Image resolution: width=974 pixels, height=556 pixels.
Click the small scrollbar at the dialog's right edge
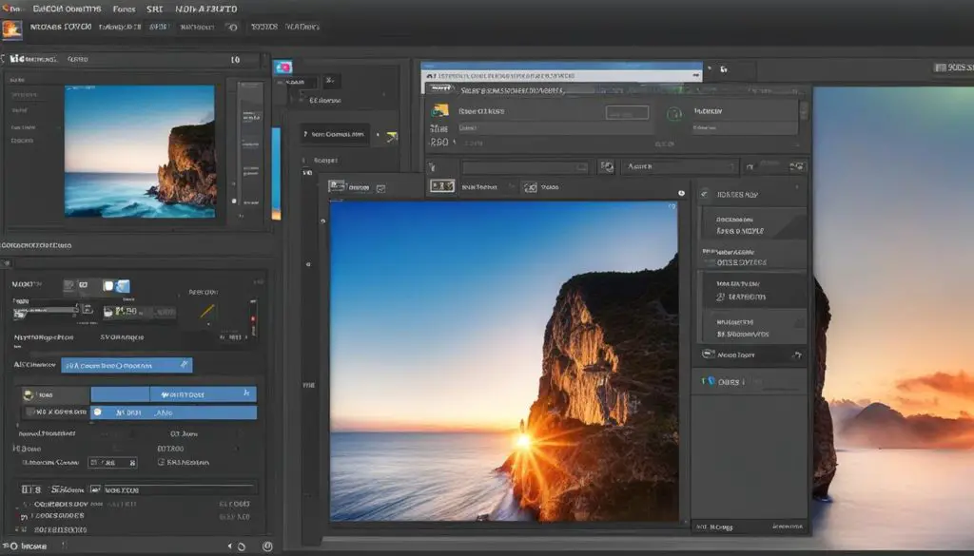(x=805, y=111)
